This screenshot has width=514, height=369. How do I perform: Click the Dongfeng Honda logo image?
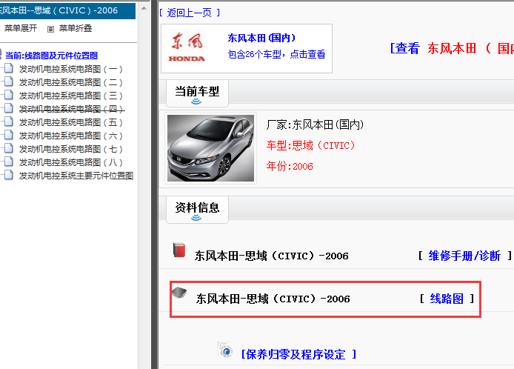point(187,47)
